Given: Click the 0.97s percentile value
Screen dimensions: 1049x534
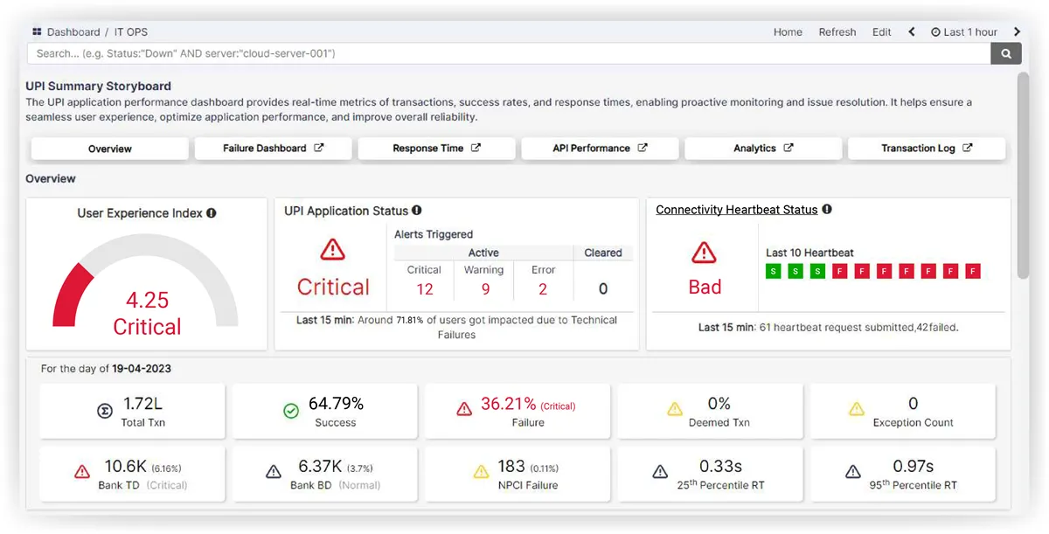Looking at the screenshot, I should click(x=914, y=467).
